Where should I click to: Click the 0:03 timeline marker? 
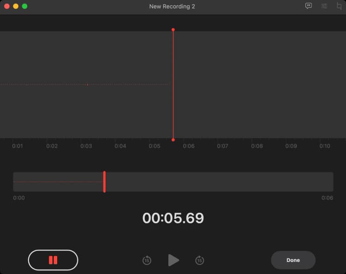86,146
